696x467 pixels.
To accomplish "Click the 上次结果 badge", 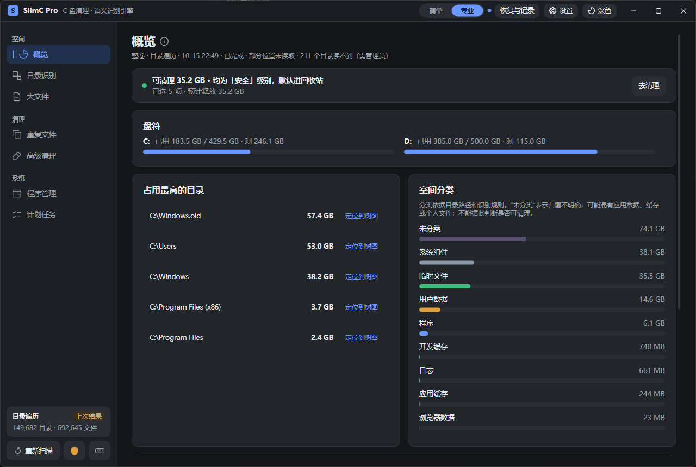I will pos(89,416).
